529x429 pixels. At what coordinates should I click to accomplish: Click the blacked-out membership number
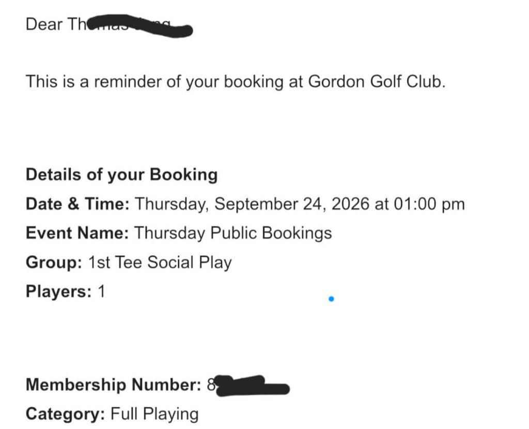[x=252, y=386]
